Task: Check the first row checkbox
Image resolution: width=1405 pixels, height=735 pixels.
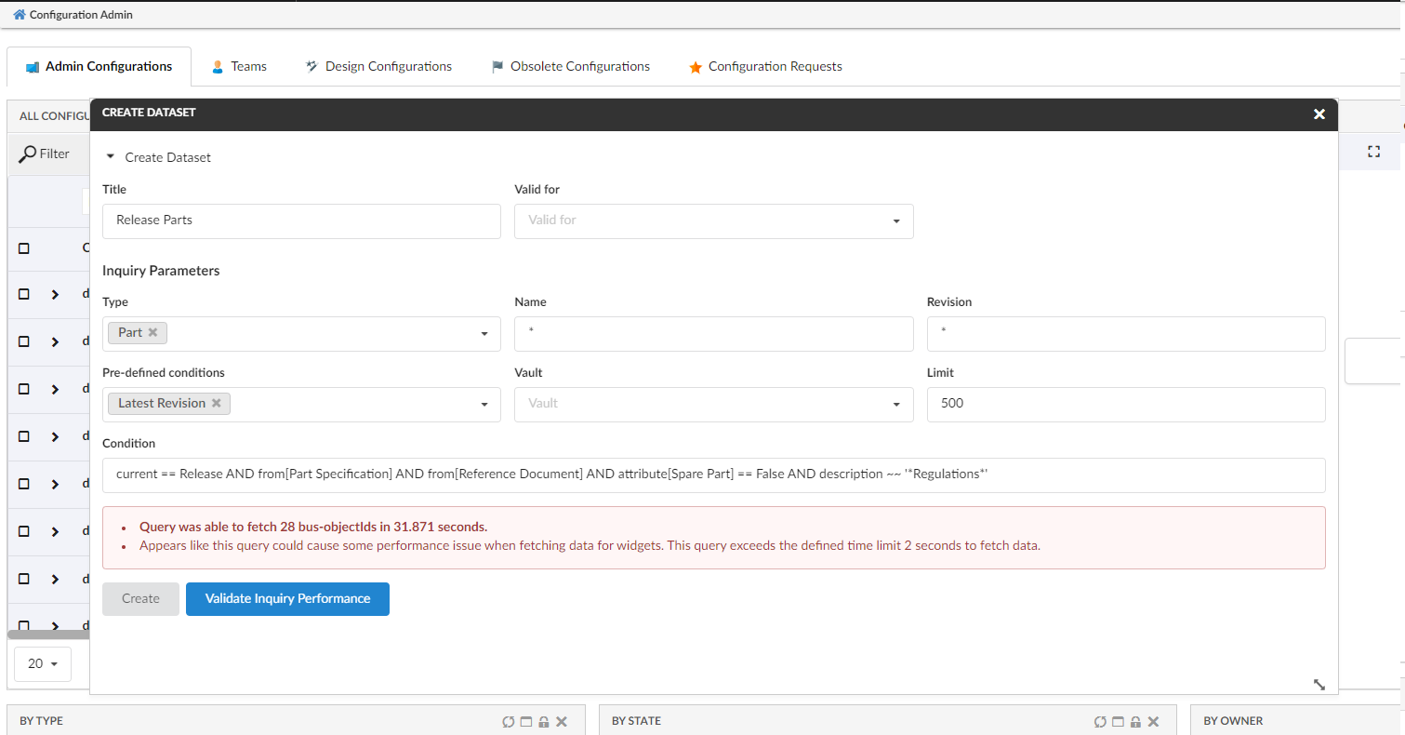Action: [x=24, y=294]
